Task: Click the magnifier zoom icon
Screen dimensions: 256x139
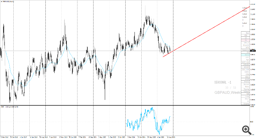Action: [x=246, y=130]
